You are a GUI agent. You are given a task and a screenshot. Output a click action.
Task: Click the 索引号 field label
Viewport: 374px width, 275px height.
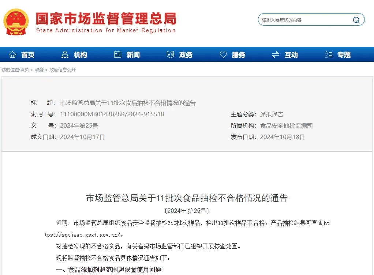tap(43, 114)
